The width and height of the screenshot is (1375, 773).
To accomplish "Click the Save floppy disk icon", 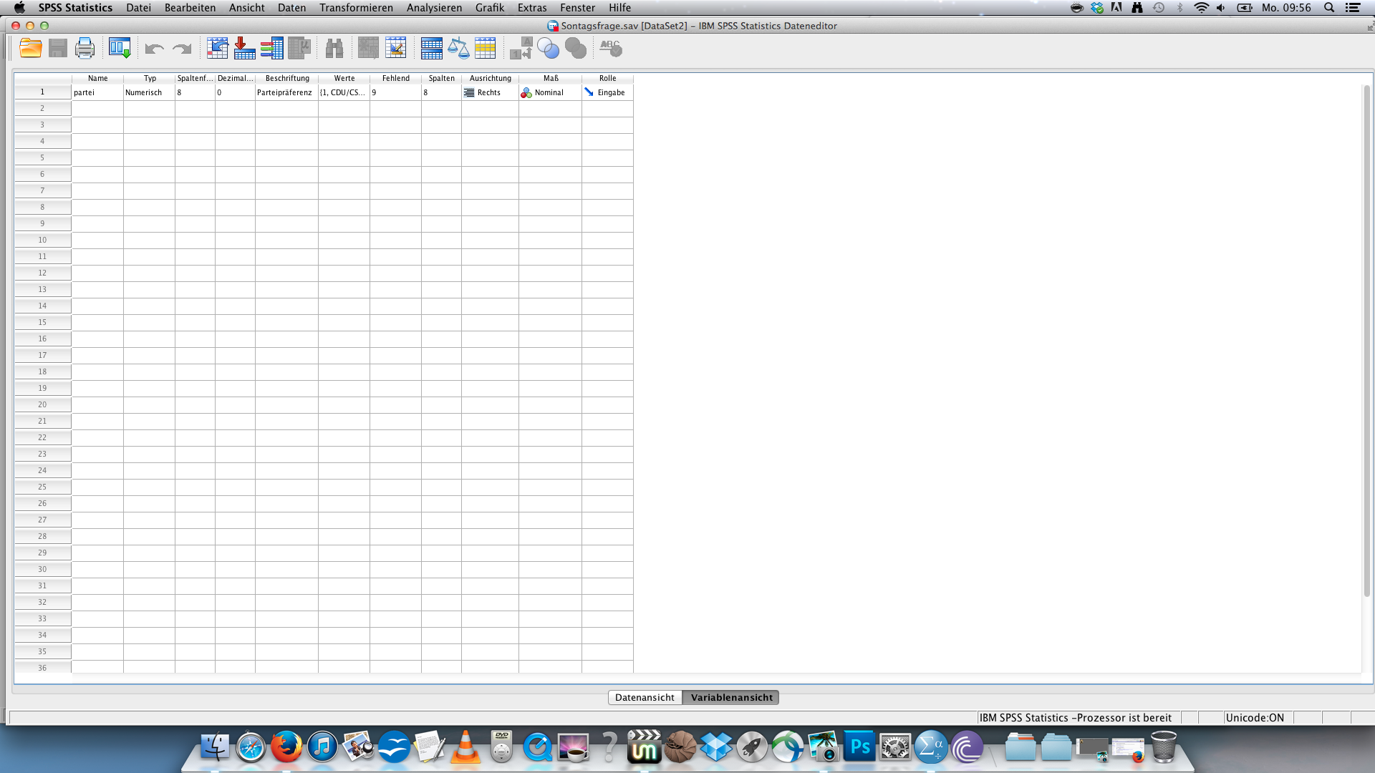I will 58,49.
